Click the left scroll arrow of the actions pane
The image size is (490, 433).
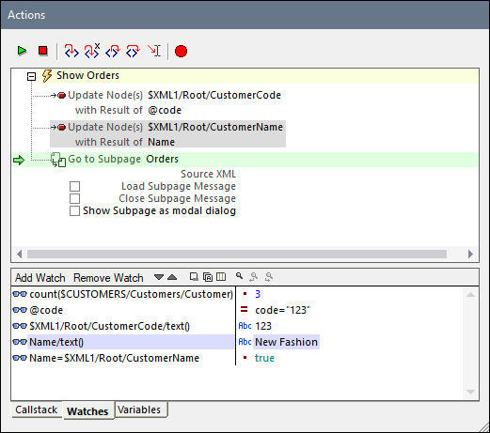(20, 254)
